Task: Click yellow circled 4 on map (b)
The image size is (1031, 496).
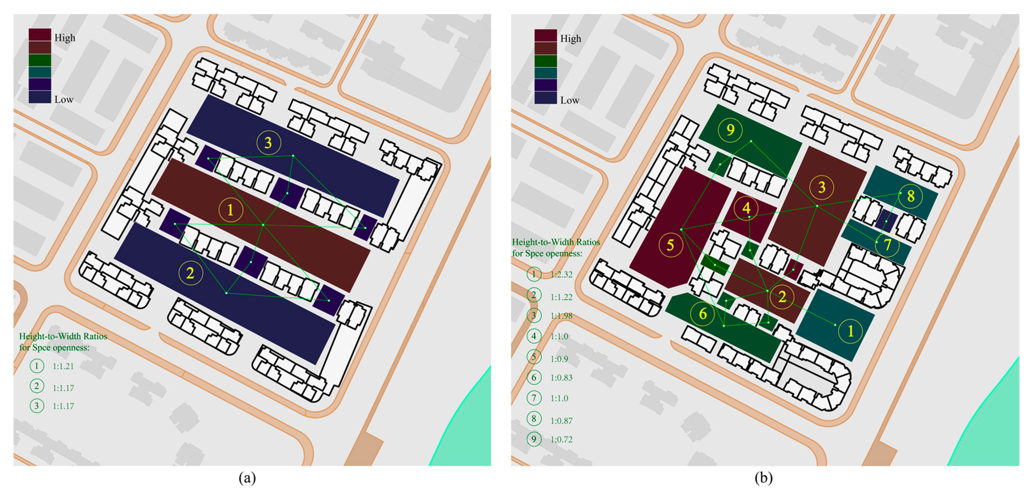Action: point(747,208)
